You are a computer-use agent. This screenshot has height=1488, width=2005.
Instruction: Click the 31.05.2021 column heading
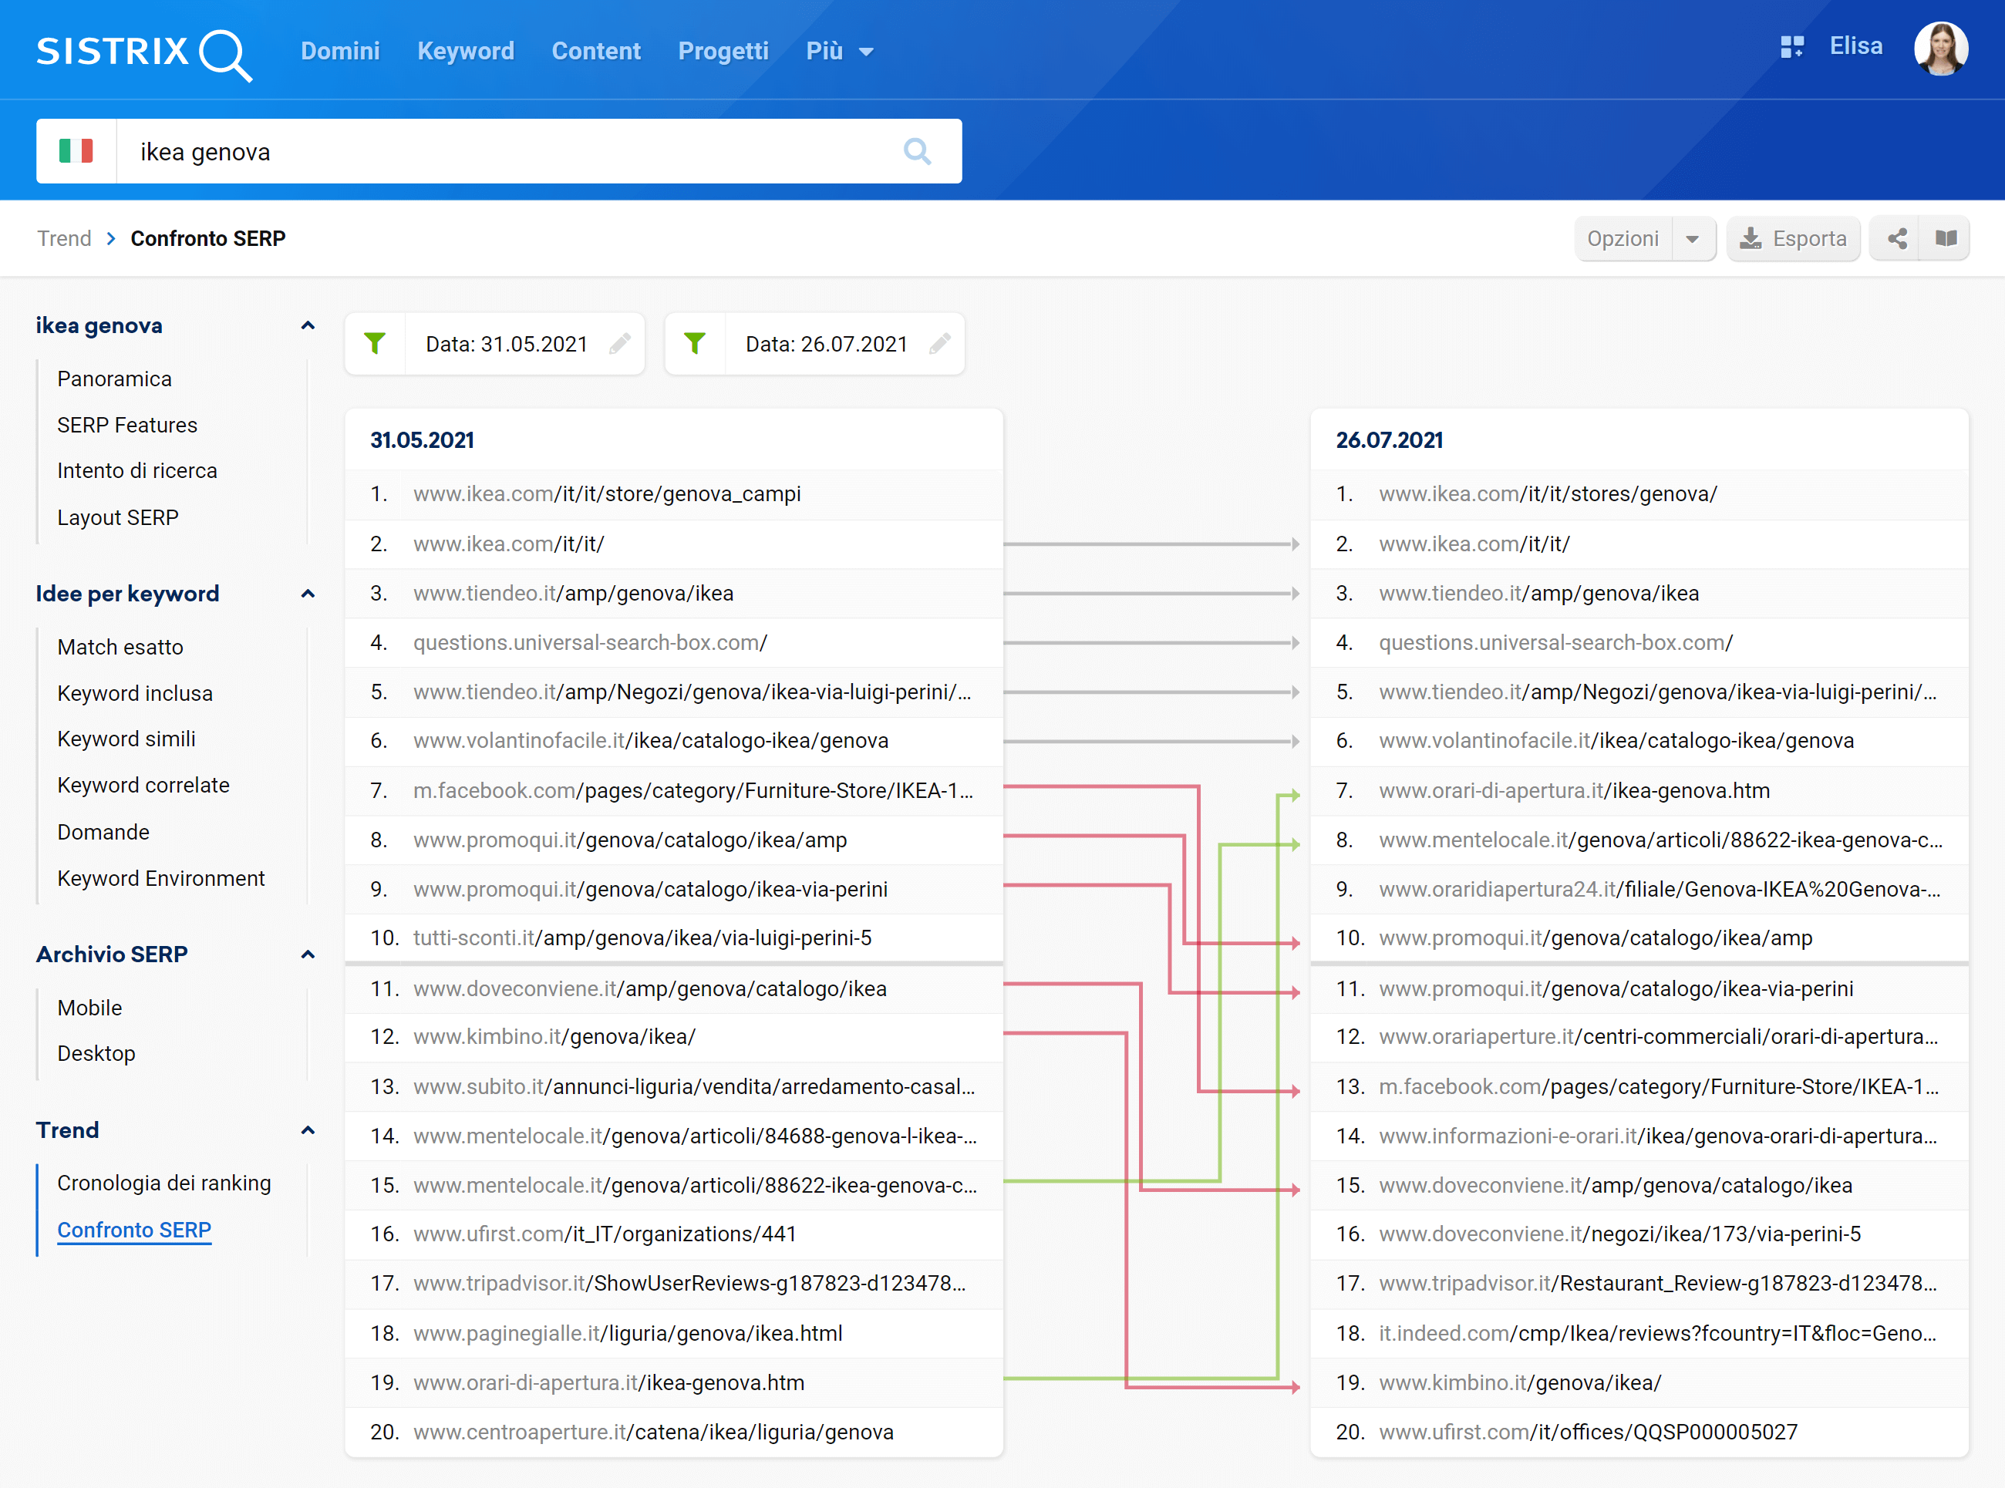422,440
